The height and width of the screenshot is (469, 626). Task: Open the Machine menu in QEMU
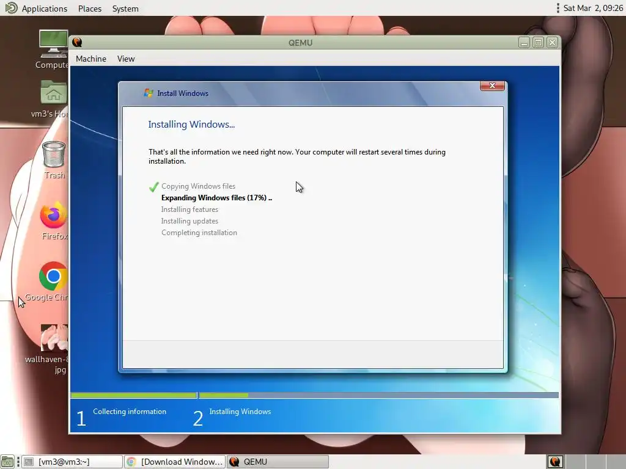[91, 59]
